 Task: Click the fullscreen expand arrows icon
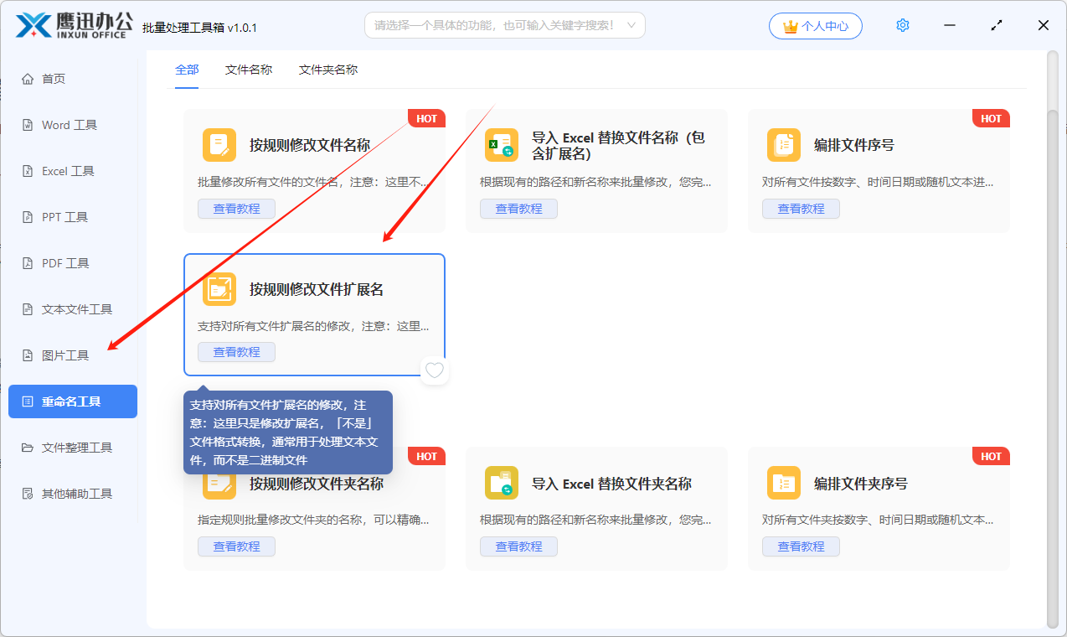click(997, 25)
